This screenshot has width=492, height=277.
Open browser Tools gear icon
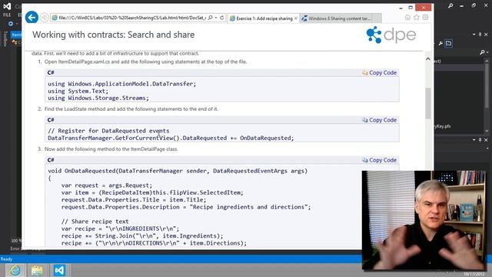click(x=425, y=18)
